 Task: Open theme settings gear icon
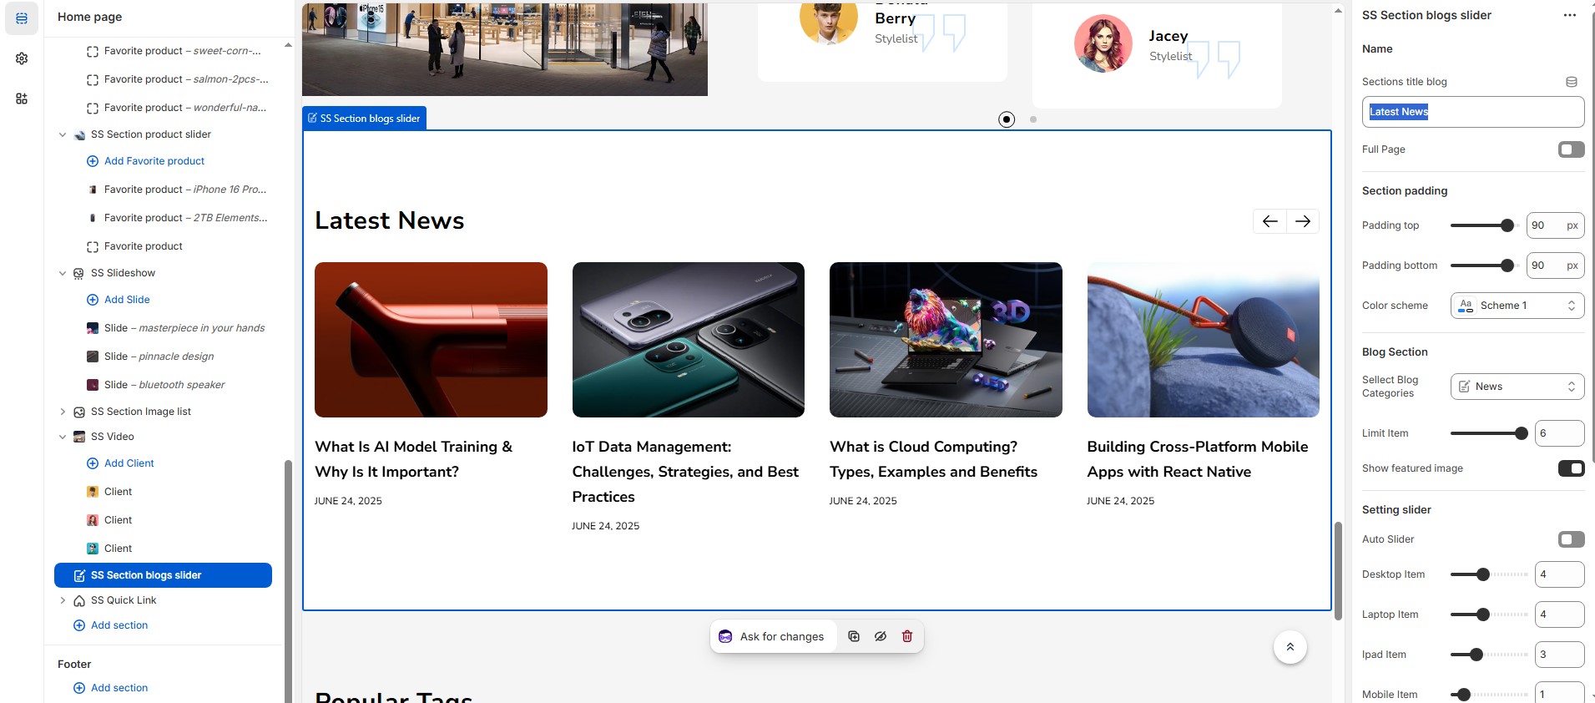click(22, 58)
